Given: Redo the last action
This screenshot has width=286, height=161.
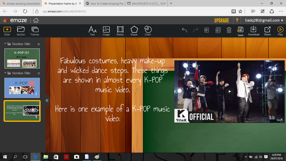Looking at the screenshot, I should 196,30.
